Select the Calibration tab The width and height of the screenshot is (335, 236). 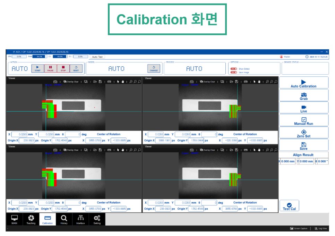coord(48,219)
